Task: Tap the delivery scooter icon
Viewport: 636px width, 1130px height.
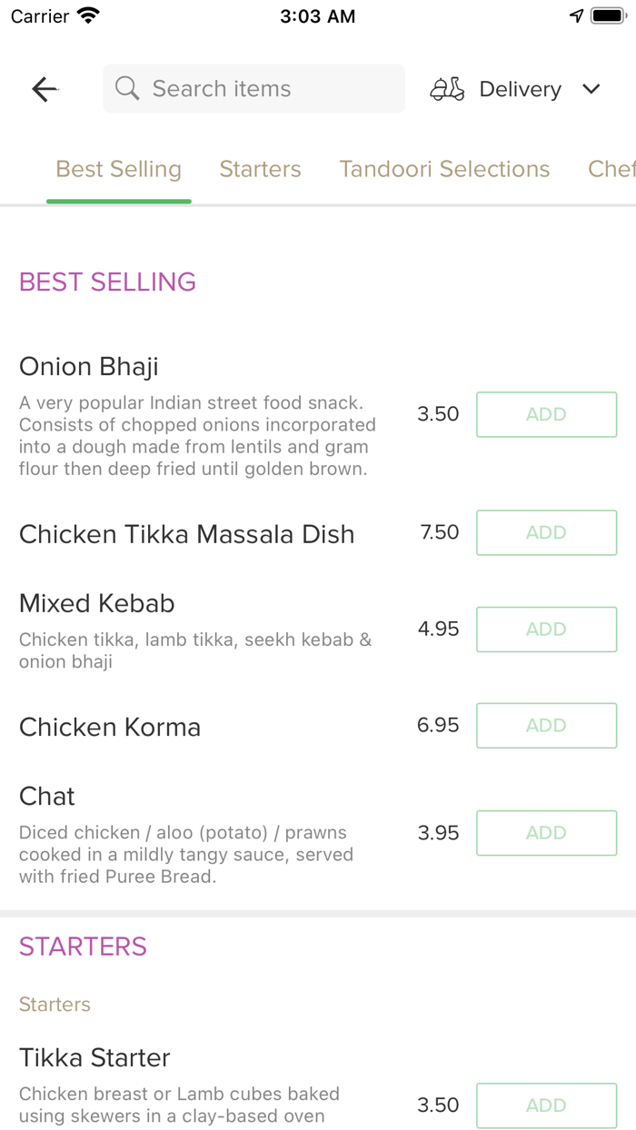Action: [x=446, y=88]
